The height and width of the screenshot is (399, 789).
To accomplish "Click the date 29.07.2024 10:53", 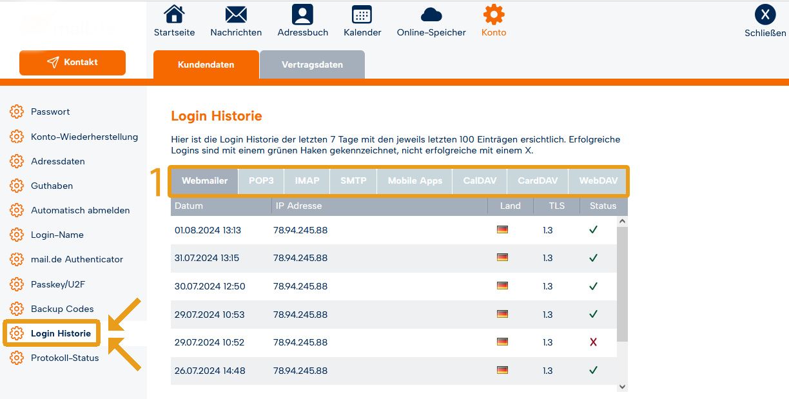I will (209, 315).
